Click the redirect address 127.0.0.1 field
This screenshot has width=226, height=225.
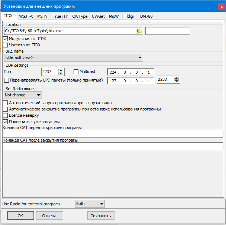point(130,81)
